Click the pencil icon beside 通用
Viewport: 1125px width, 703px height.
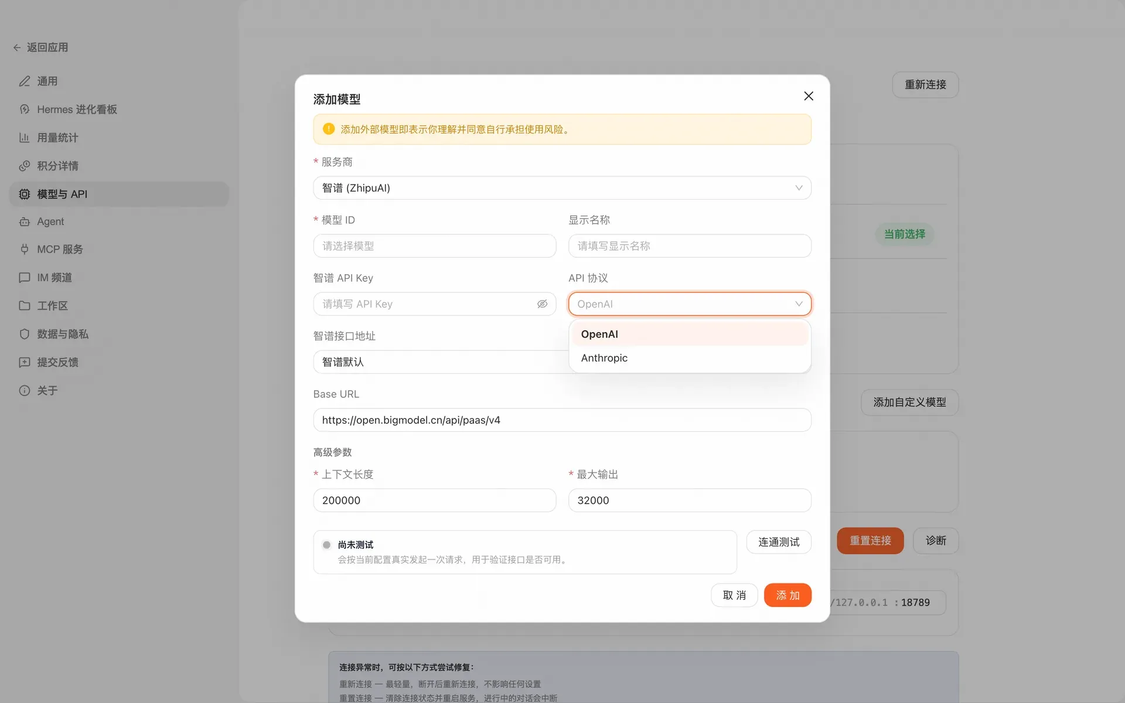(24, 81)
